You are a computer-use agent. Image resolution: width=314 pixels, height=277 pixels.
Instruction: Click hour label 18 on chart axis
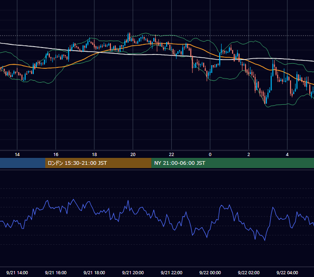coord(94,155)
